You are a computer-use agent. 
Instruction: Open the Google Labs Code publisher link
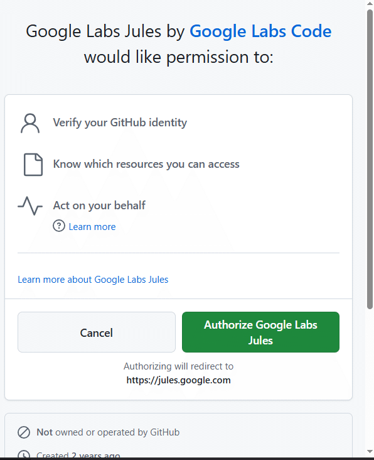pyautogui.click(x=260, y=31)
